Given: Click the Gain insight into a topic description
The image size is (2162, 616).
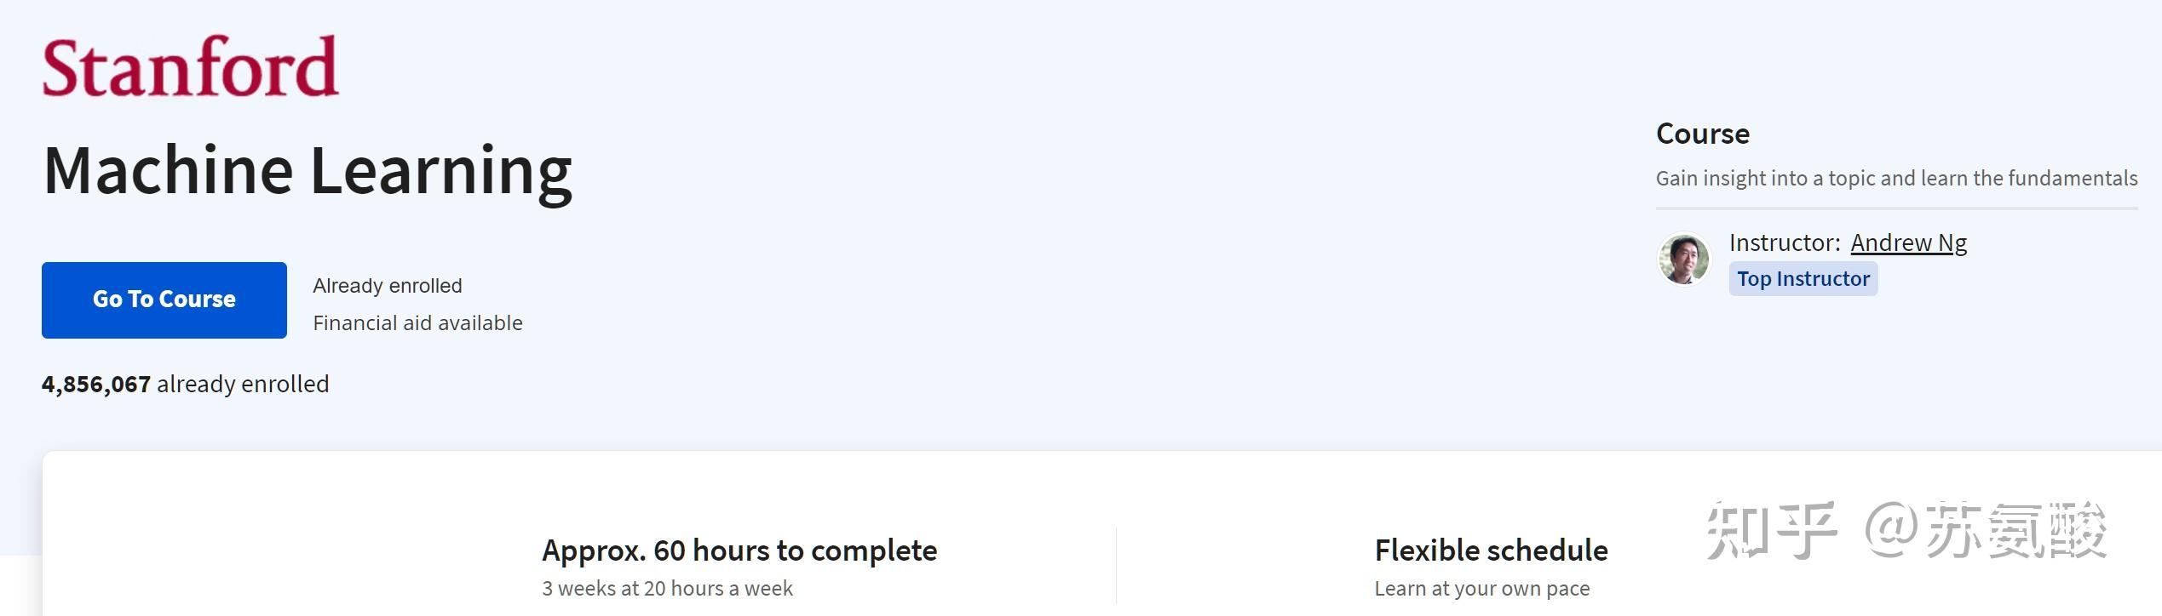Looking at the screenshot, I should [x=1896, y=179].
